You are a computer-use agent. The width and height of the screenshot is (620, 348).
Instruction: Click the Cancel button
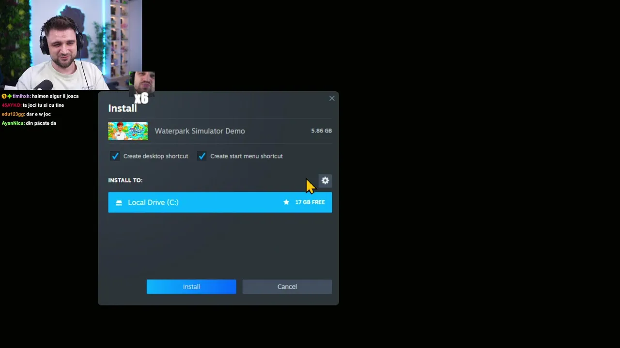pos(287,287)
